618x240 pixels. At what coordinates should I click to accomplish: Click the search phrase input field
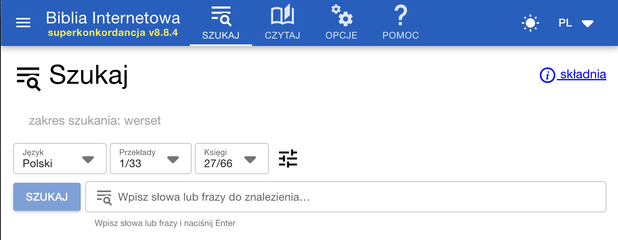351,197
